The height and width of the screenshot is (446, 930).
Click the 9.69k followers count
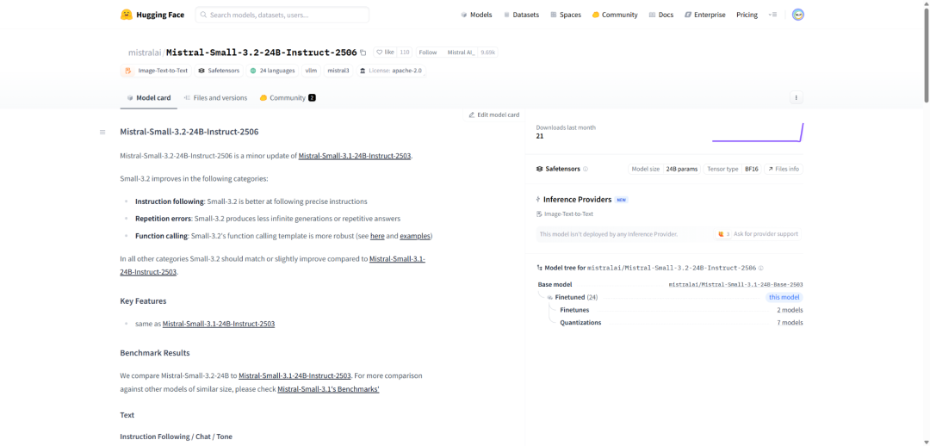(488, 53)
